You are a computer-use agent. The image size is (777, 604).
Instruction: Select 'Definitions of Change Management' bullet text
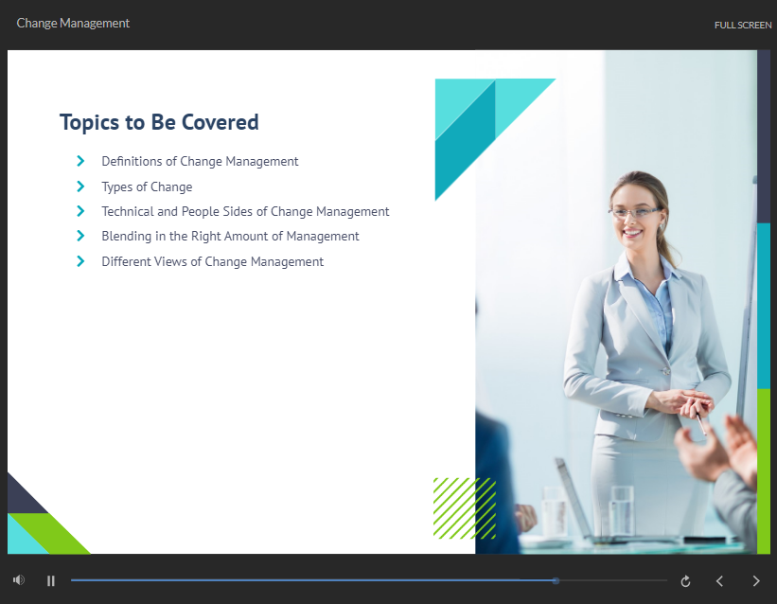coord(200,161)
